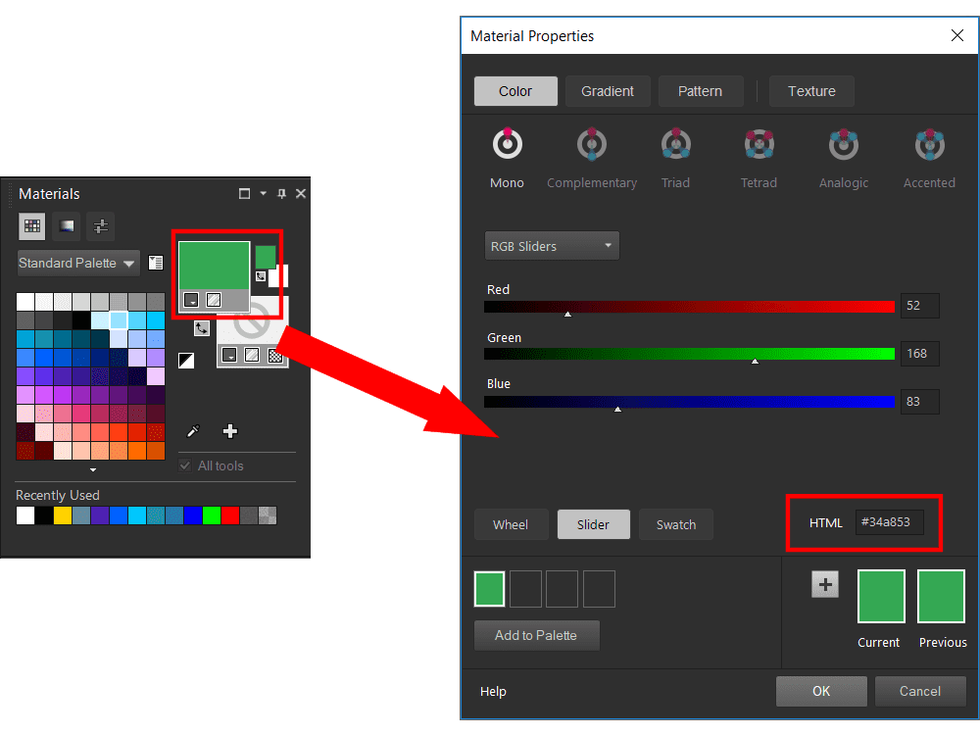The width and height of the screenshot is (980, 735).
Task: Toggle the transparency checker swatch
Action: tap(276, 357)
